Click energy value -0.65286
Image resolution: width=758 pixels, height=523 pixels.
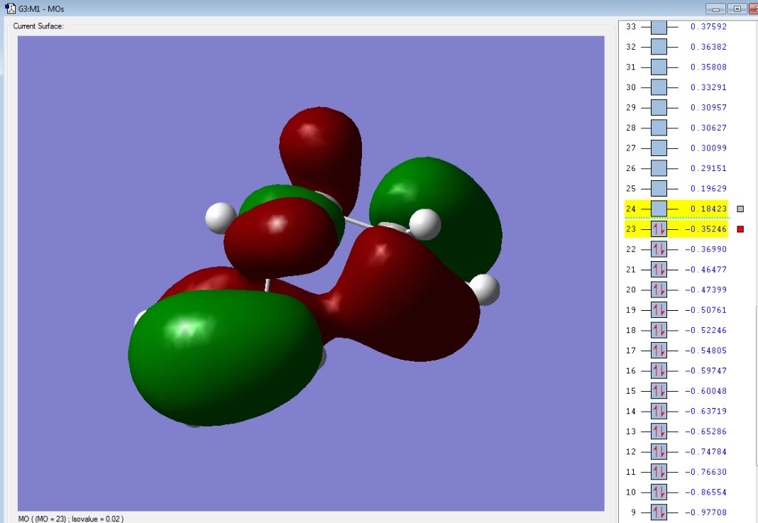(x=705, y=431)
